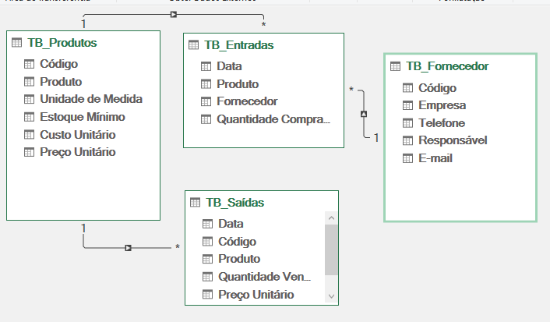This screenshot has height=322, width=550.
Task: Click scroll up arrow in TB_Saídas
Action: (x=331, y=218)
